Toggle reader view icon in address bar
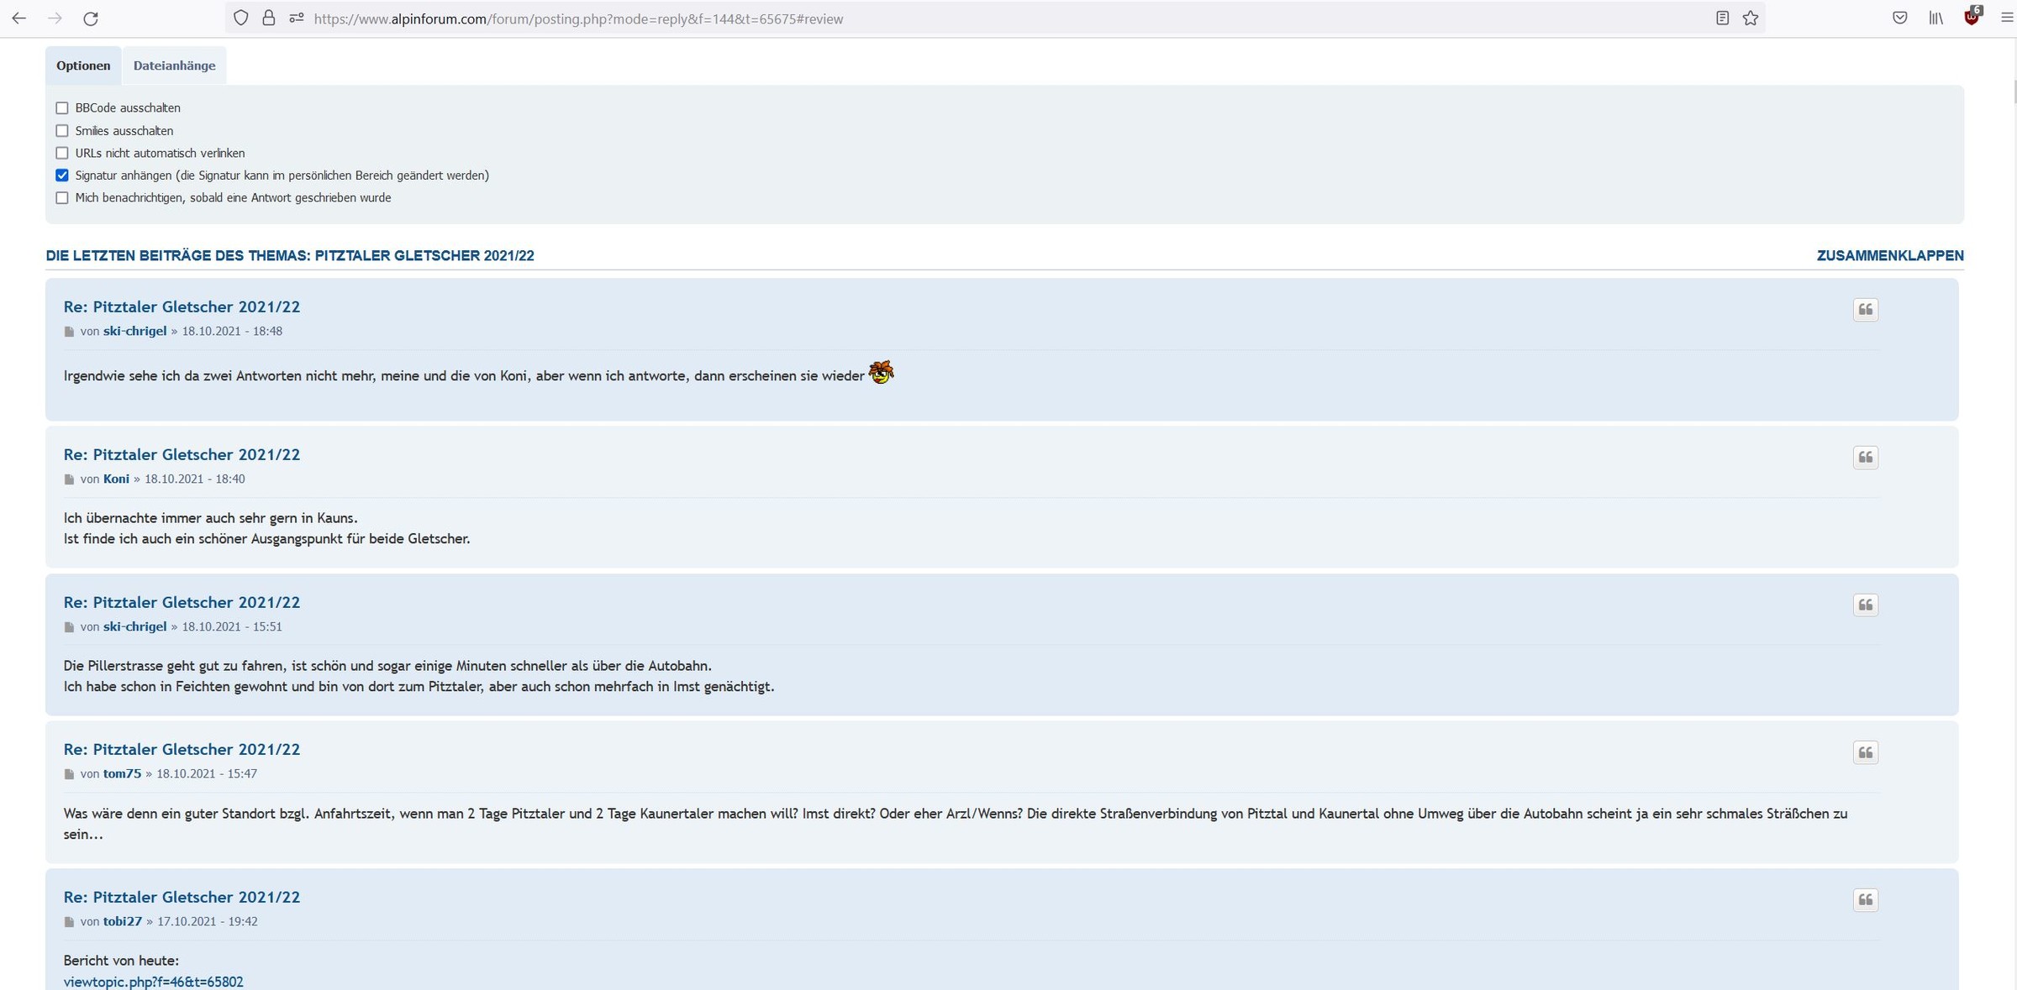Image resolution: width=2017 pixels, height=990 pixels. click(x=1722, y=18)
